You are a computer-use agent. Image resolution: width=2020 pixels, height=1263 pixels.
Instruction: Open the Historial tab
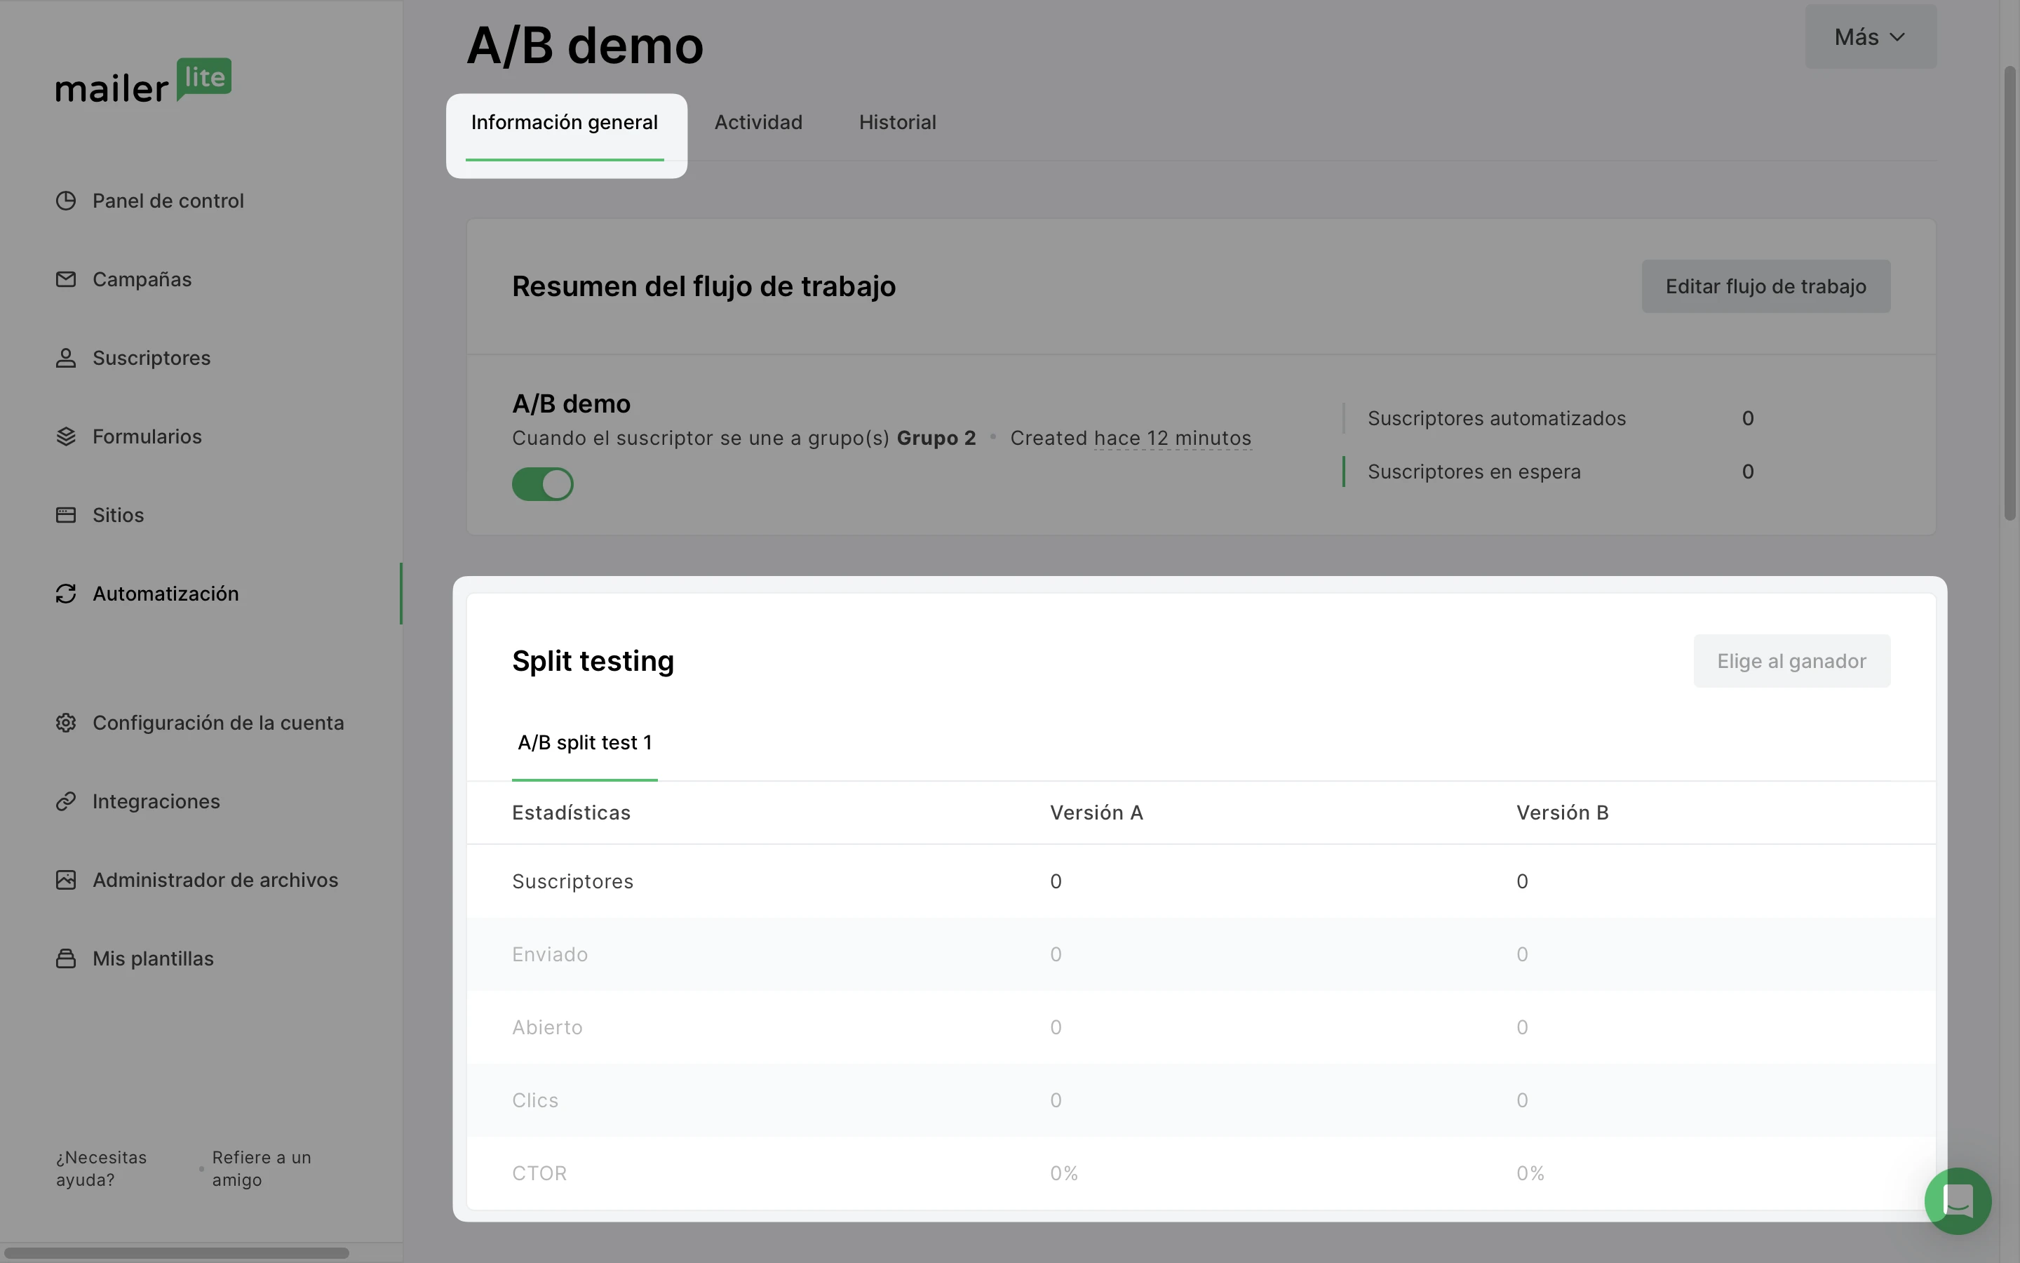(x=897, y=122)
